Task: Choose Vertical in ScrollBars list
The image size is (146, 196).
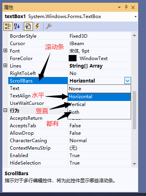Action: (x=99, y=104)
